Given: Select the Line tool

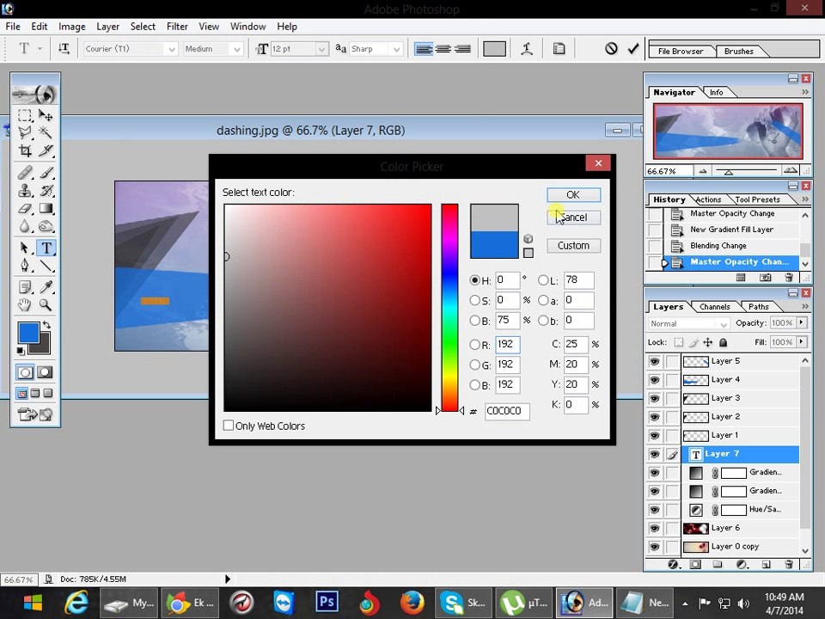Looking at the screenshot, I should (x=46, y=266).
